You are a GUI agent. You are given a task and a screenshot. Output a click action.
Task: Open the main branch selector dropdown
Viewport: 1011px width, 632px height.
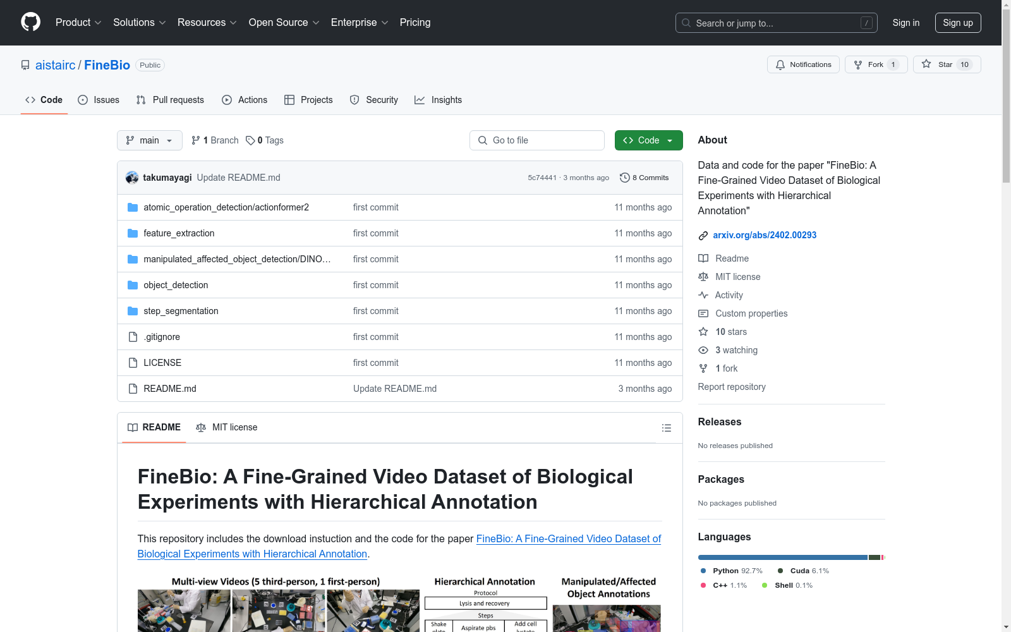point(150,140)
